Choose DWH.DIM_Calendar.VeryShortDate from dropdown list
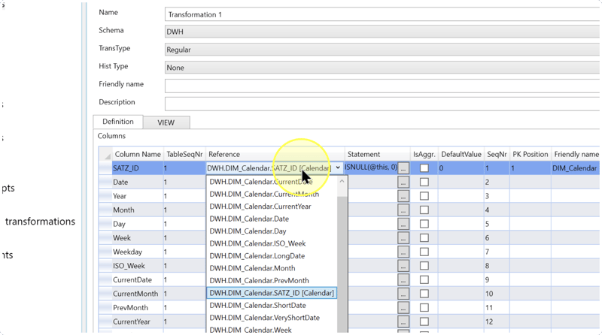Viewport: 602px width, 335px height. pyautogui.click(x=272, y=318)
